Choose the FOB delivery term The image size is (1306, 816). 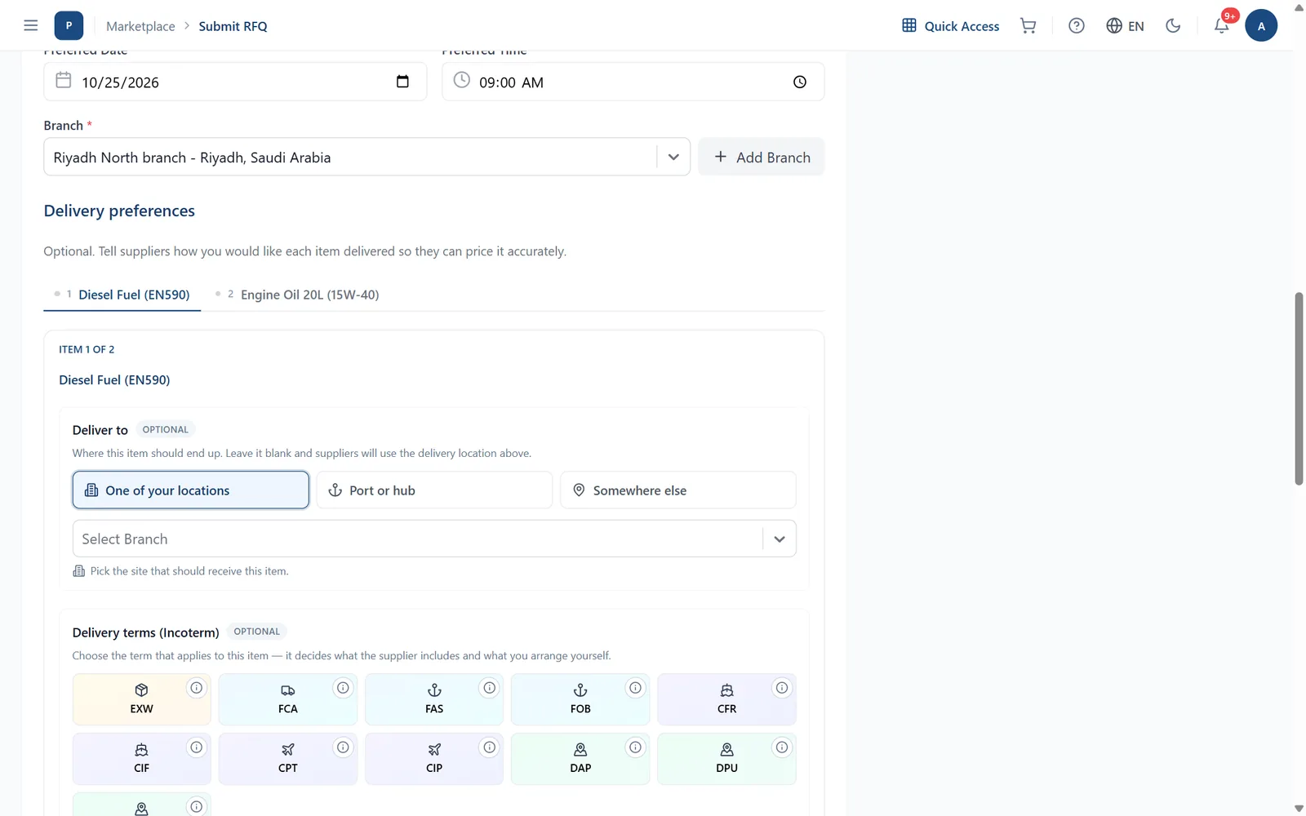[x=580, y=699]
